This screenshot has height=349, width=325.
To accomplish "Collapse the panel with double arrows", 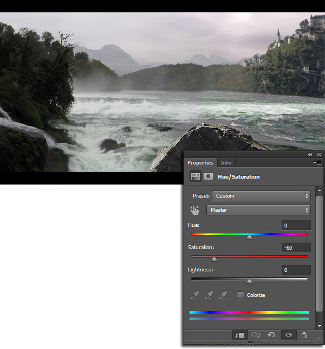I will 310,155.
